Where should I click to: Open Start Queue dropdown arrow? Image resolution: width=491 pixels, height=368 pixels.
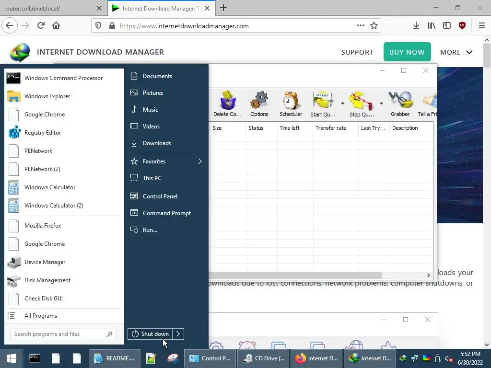tap(342, 103)
